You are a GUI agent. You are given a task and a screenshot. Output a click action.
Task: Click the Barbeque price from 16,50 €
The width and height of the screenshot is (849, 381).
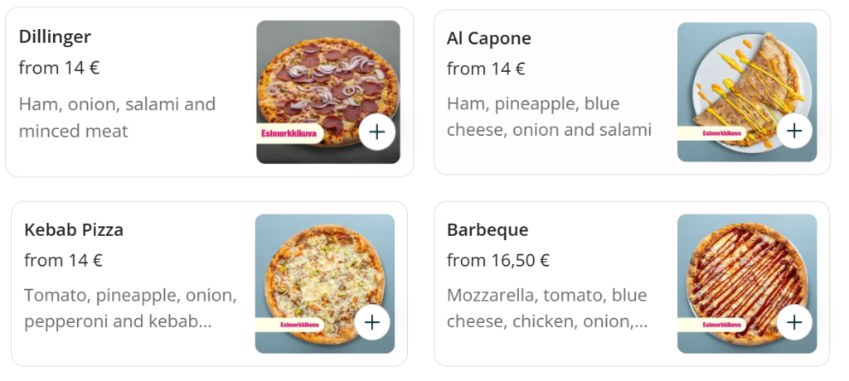(497, 261)
